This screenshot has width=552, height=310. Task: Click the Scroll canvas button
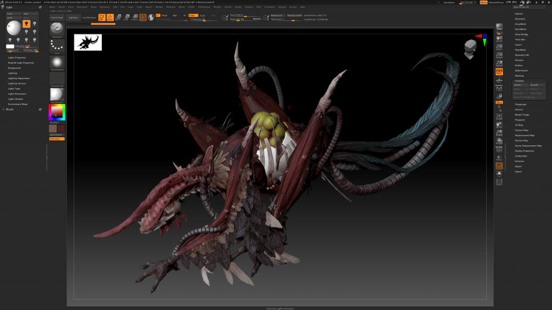pos(499,38)
